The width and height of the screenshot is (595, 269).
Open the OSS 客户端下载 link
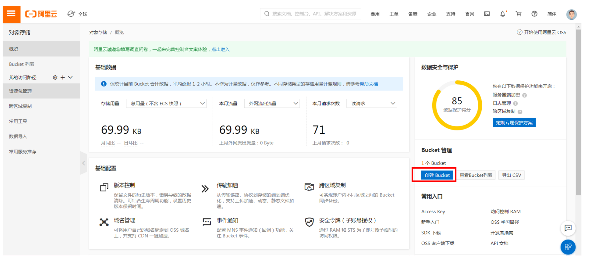437,243
